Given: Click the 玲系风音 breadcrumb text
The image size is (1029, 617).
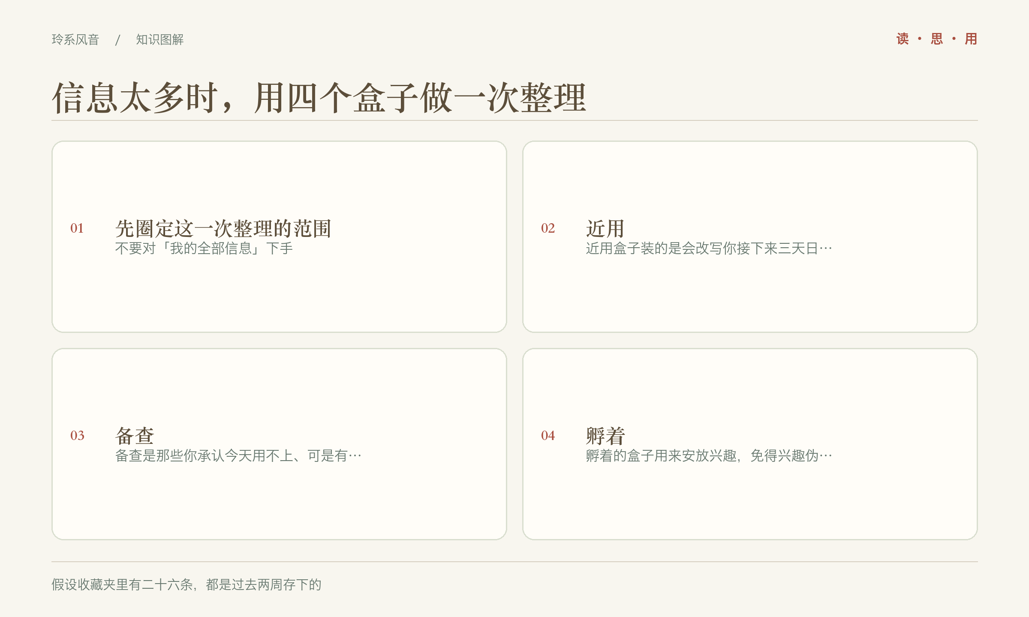Looking at the screenshot, I should (75, 39).
